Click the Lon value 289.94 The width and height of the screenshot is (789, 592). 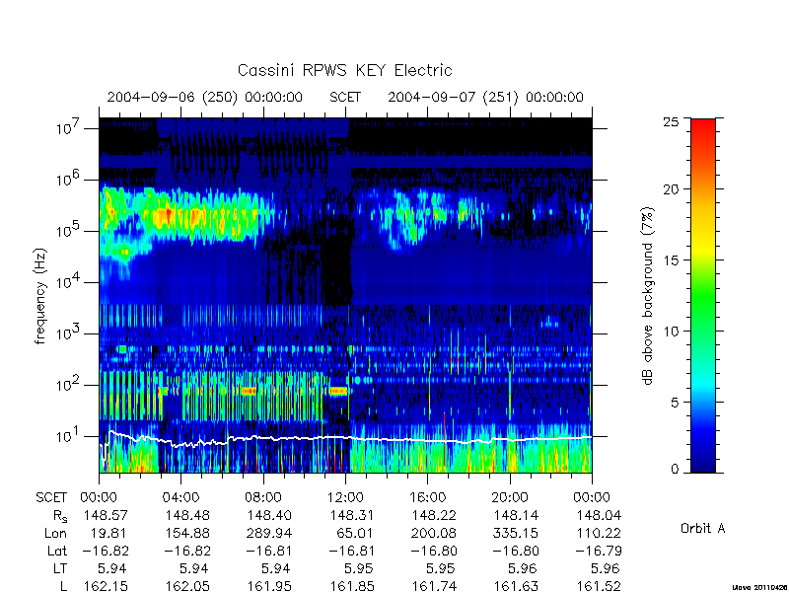(269, 533)
